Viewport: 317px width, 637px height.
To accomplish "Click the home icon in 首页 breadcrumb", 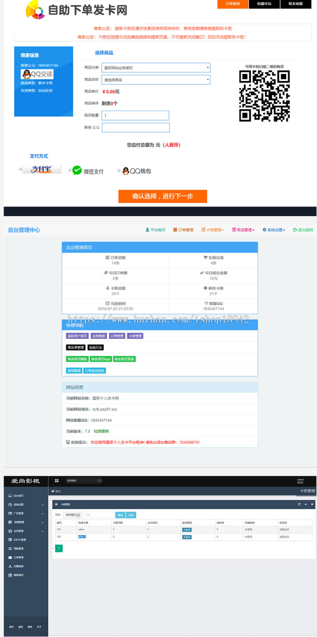I will pos(53,491).
